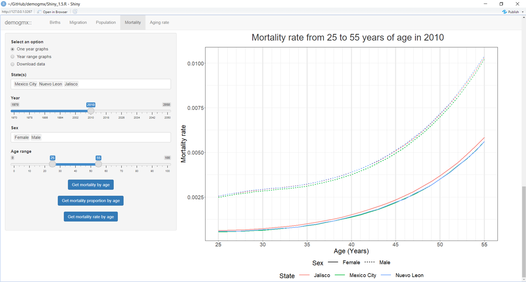
Task: Click the Age range upper handle at 55
Action: [x=99, y=164]
